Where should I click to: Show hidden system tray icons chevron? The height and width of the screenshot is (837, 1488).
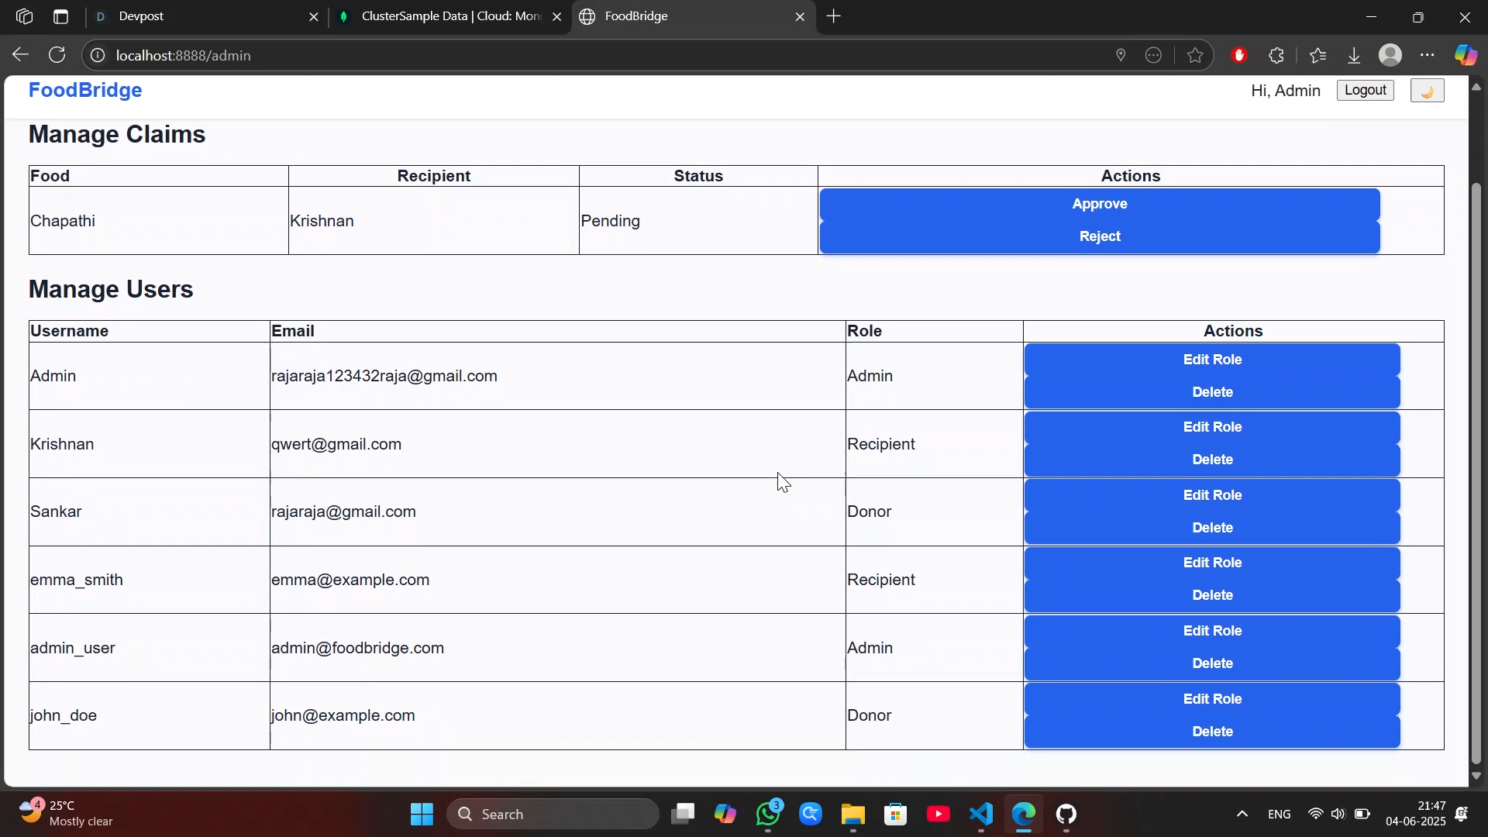click(x=1242, y=814)
